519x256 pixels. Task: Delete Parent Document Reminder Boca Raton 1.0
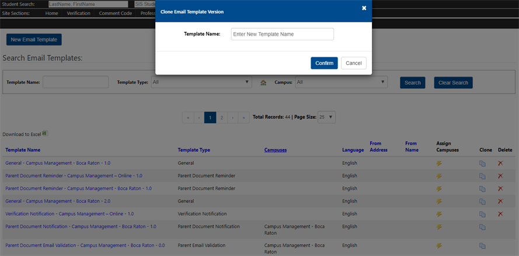(x=500, y=188)
